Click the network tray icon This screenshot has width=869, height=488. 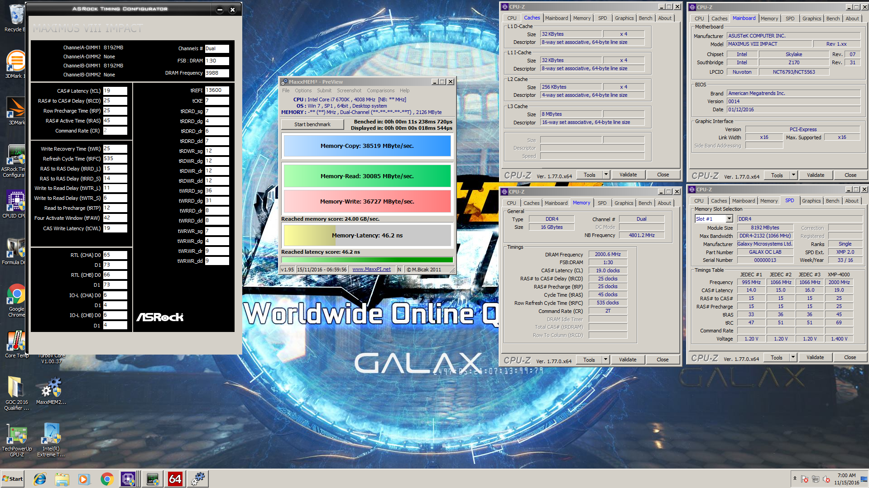coord(816,479)
